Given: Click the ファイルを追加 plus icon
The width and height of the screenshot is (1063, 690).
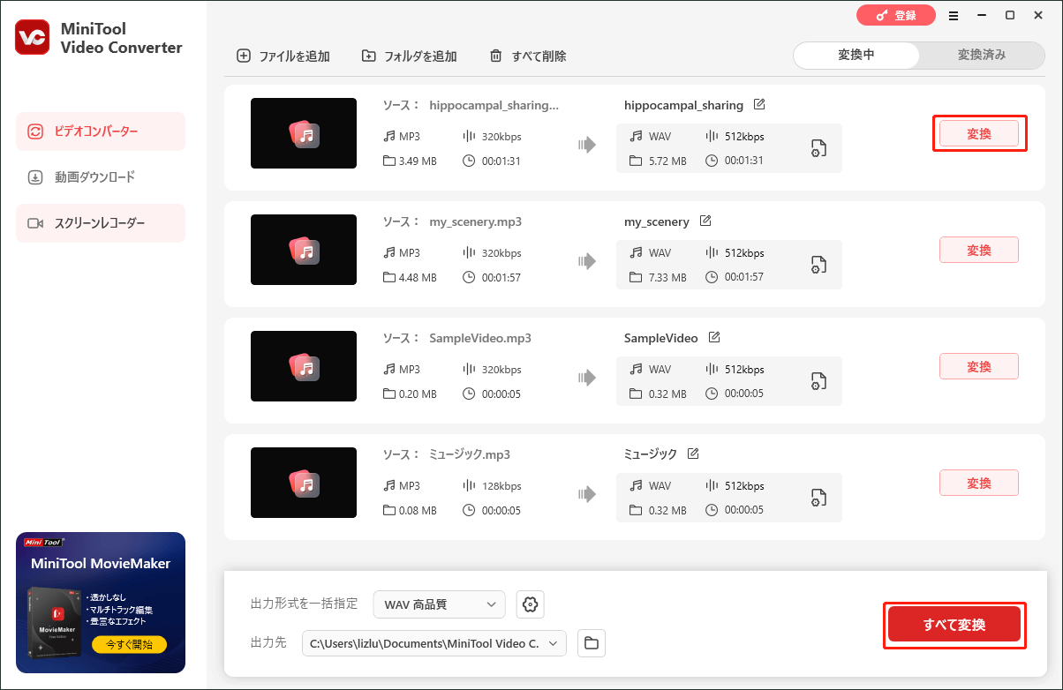Looking at the screenshot, I should click(244, 56).
